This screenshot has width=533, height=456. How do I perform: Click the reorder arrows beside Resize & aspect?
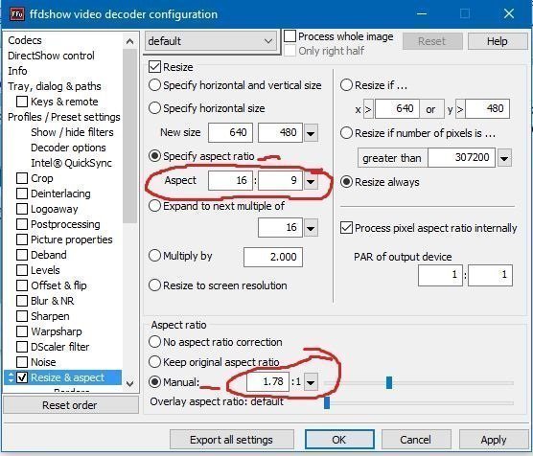coord(11,377)
